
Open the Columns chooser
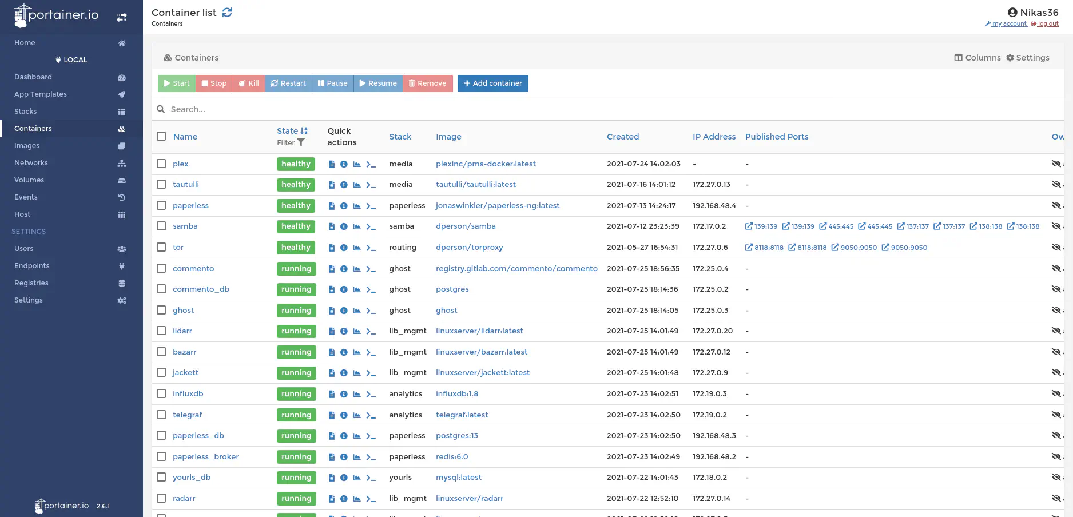(x=977, y=58)
